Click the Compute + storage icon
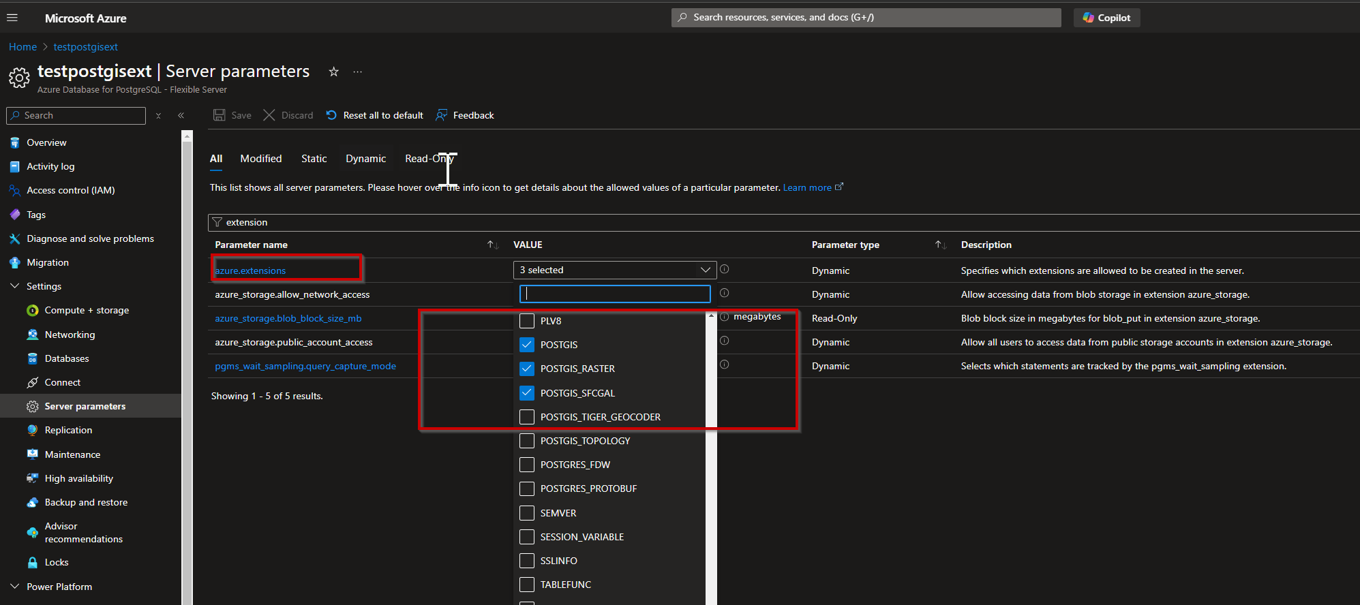This screenshot has width=1360, height=605. pyautogui.click(x=32, y=311)
